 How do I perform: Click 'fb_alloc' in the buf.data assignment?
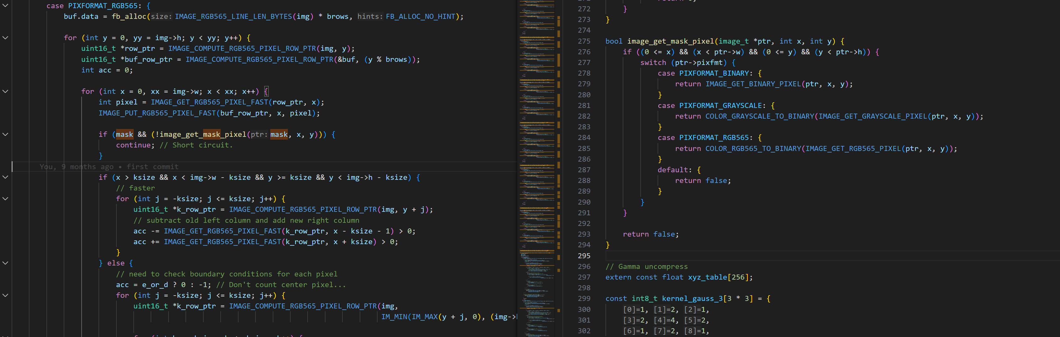[129, 16]
